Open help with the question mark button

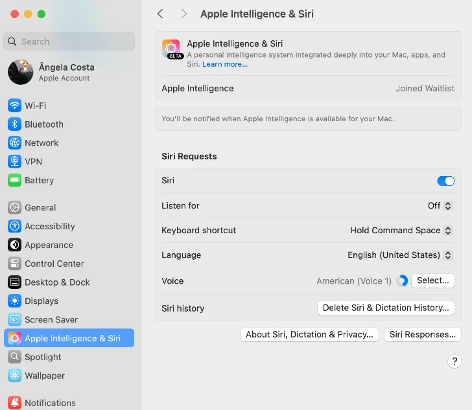[454, 361]
